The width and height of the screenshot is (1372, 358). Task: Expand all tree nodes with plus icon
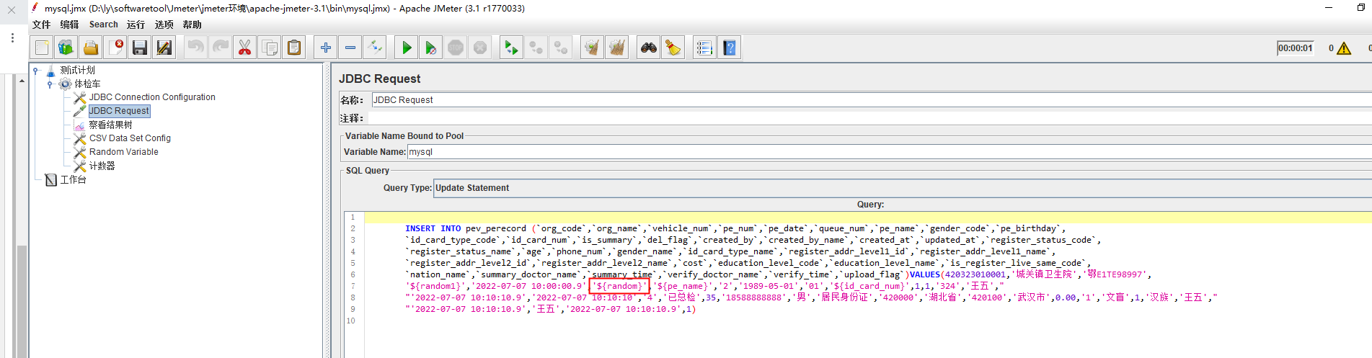[326, 48]
